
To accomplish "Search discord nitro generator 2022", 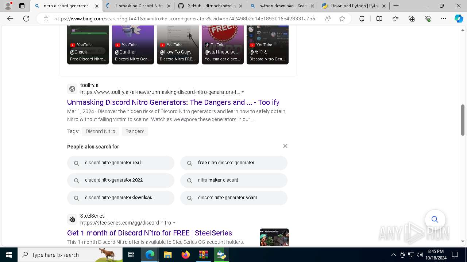I will [121, 180].
